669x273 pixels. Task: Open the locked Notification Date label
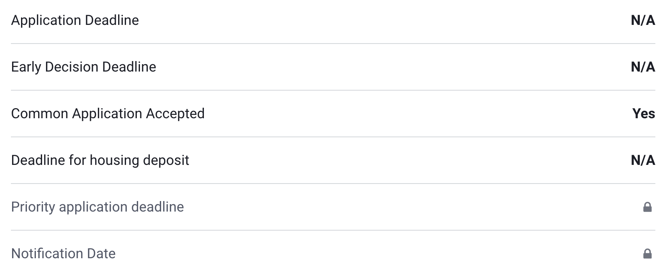tap(63, 254)
